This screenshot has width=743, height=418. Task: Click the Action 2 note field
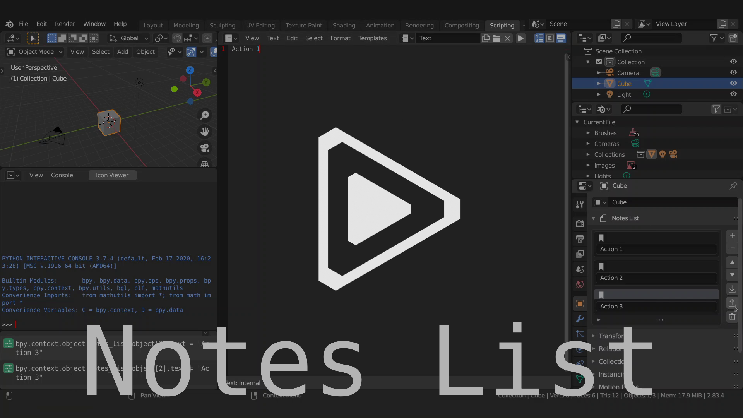tap(656, 278)
